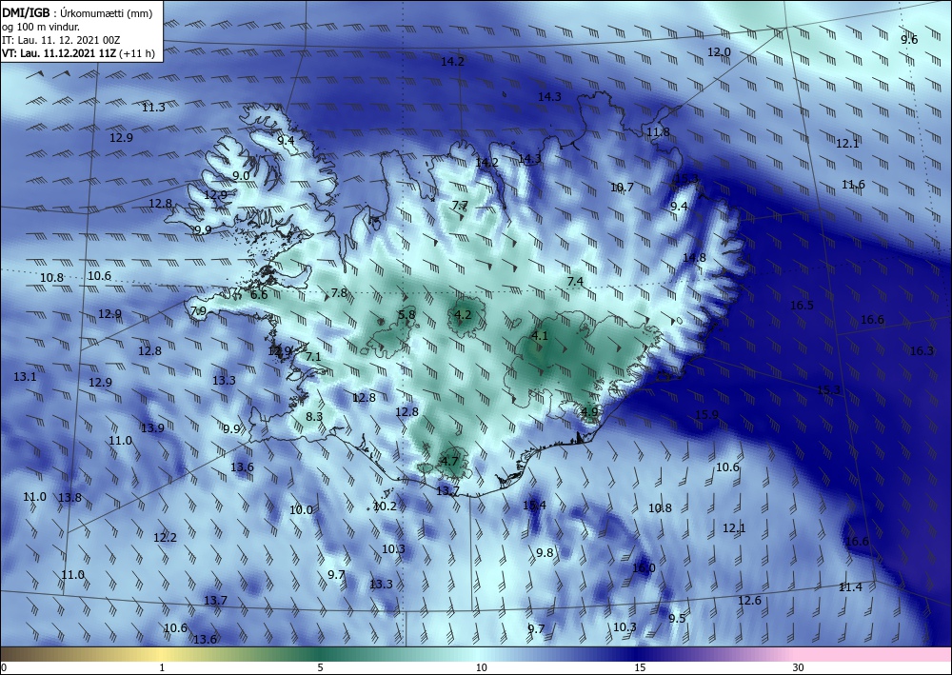
Task: Pick the 11.8 map value
Action: tap(658, 131)
